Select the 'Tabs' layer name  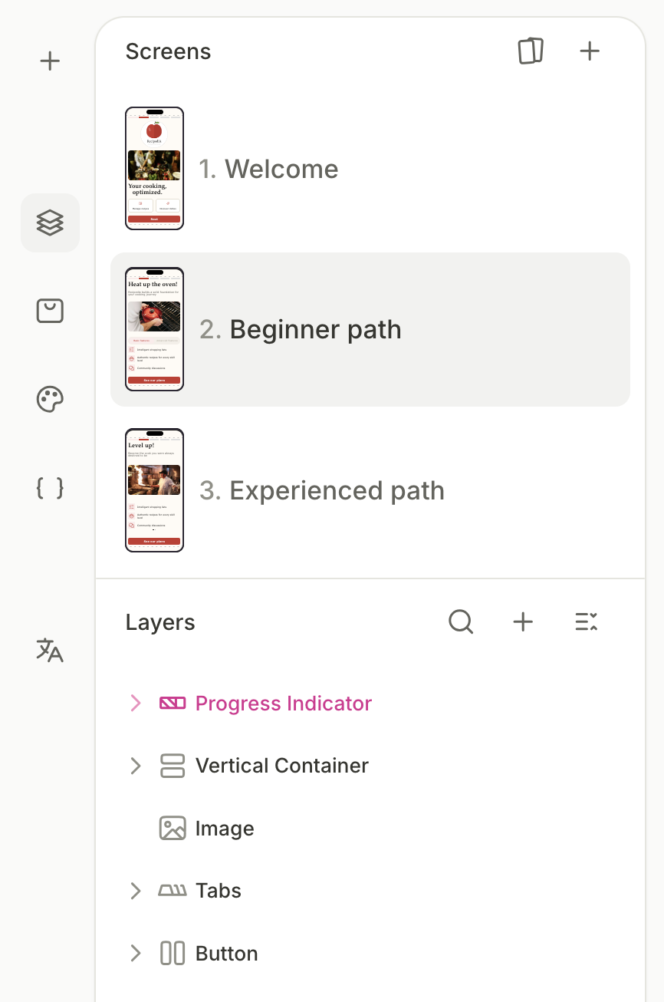(219, 891)
